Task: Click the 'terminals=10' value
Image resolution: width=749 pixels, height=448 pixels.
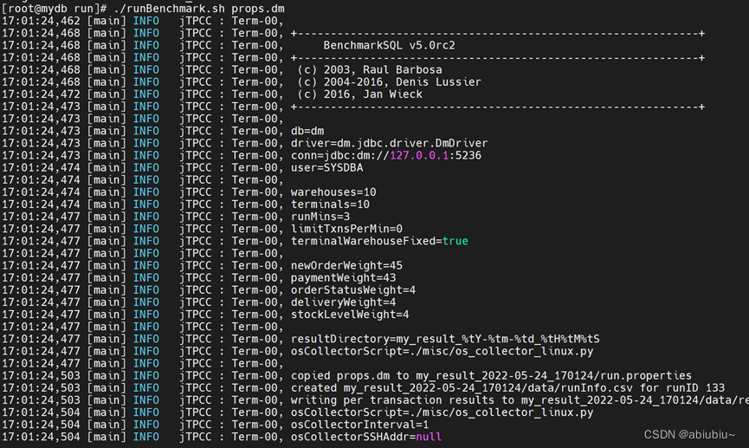Action: point(330,205)
